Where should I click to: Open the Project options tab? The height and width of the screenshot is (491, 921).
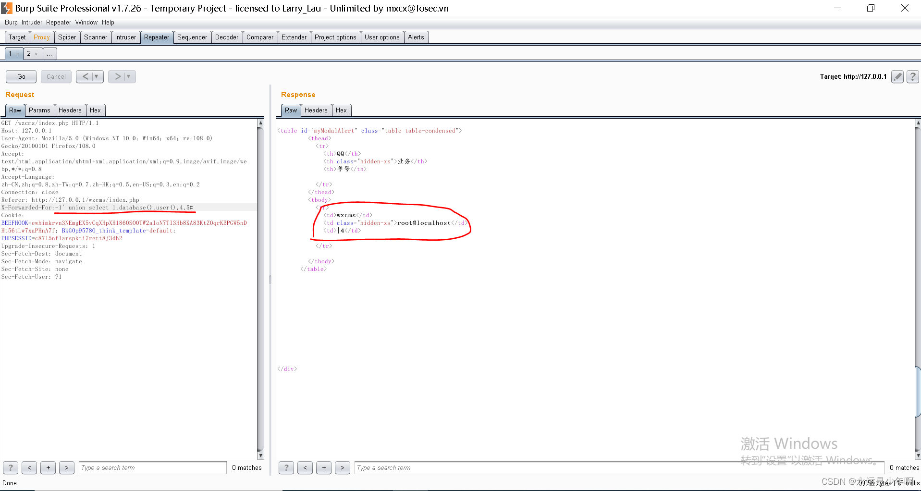click(x=335, y=37)
